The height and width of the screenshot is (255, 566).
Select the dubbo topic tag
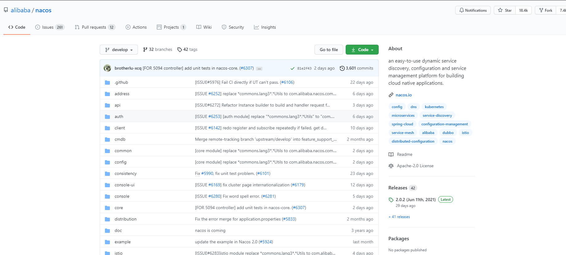pyautogui.click(x=448, y=133)
